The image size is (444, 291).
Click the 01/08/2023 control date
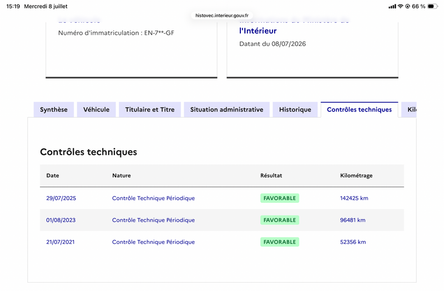click(x=61, y=220)
